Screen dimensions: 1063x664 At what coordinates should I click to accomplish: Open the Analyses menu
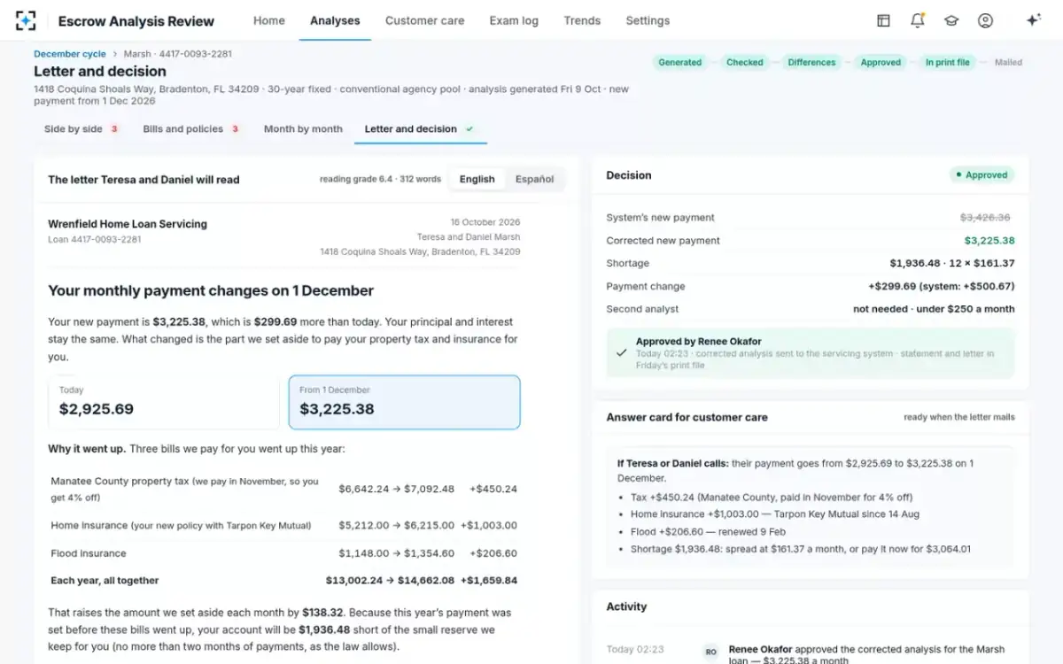[x=335, y=20]
